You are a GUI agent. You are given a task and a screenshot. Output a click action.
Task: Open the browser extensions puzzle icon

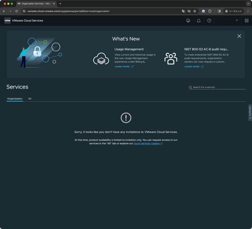pyautogui.click(x=210, y=11)
